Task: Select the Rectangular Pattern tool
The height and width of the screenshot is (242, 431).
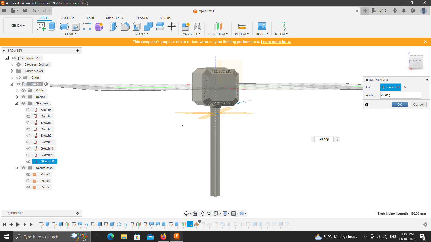Action: [x=87, y=26]
